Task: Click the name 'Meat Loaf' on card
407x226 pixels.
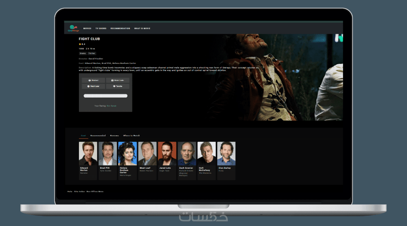Action: (x=145, y=168)
